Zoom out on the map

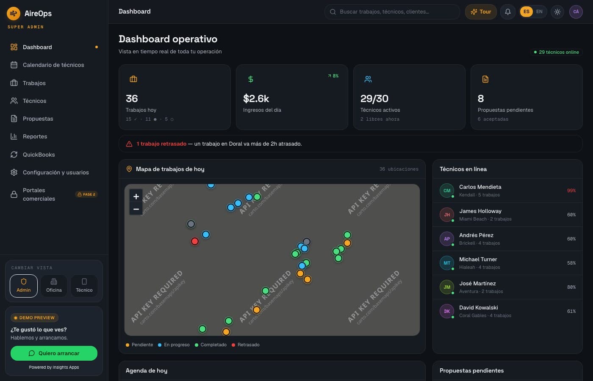point(136,209)
